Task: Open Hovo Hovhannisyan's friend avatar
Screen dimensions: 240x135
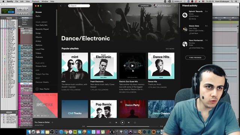Action: 185,44
